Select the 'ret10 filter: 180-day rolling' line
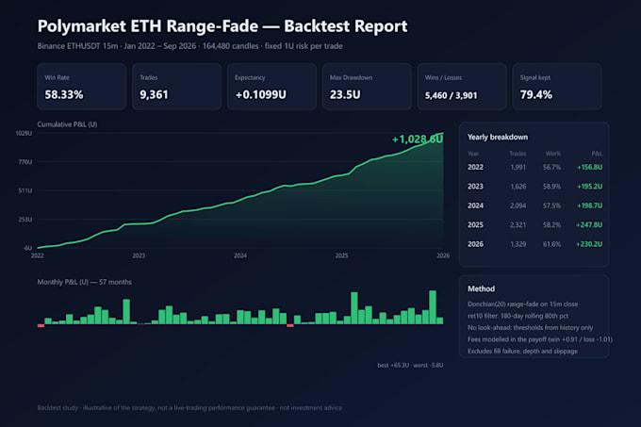 (x=518, y=316)
